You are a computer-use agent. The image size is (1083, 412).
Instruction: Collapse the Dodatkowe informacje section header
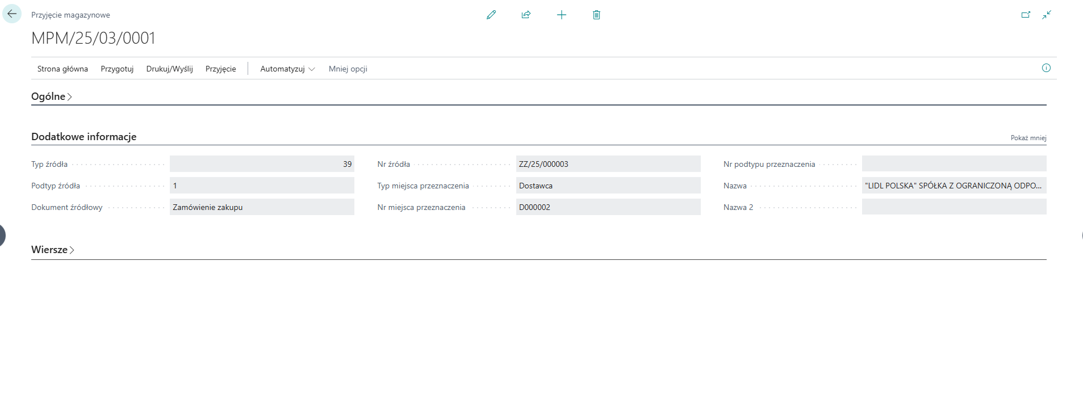(84, 137)
